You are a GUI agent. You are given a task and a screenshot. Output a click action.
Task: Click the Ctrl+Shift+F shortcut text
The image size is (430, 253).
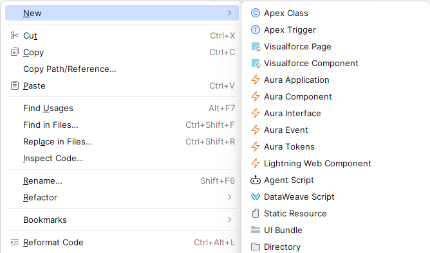210,125
